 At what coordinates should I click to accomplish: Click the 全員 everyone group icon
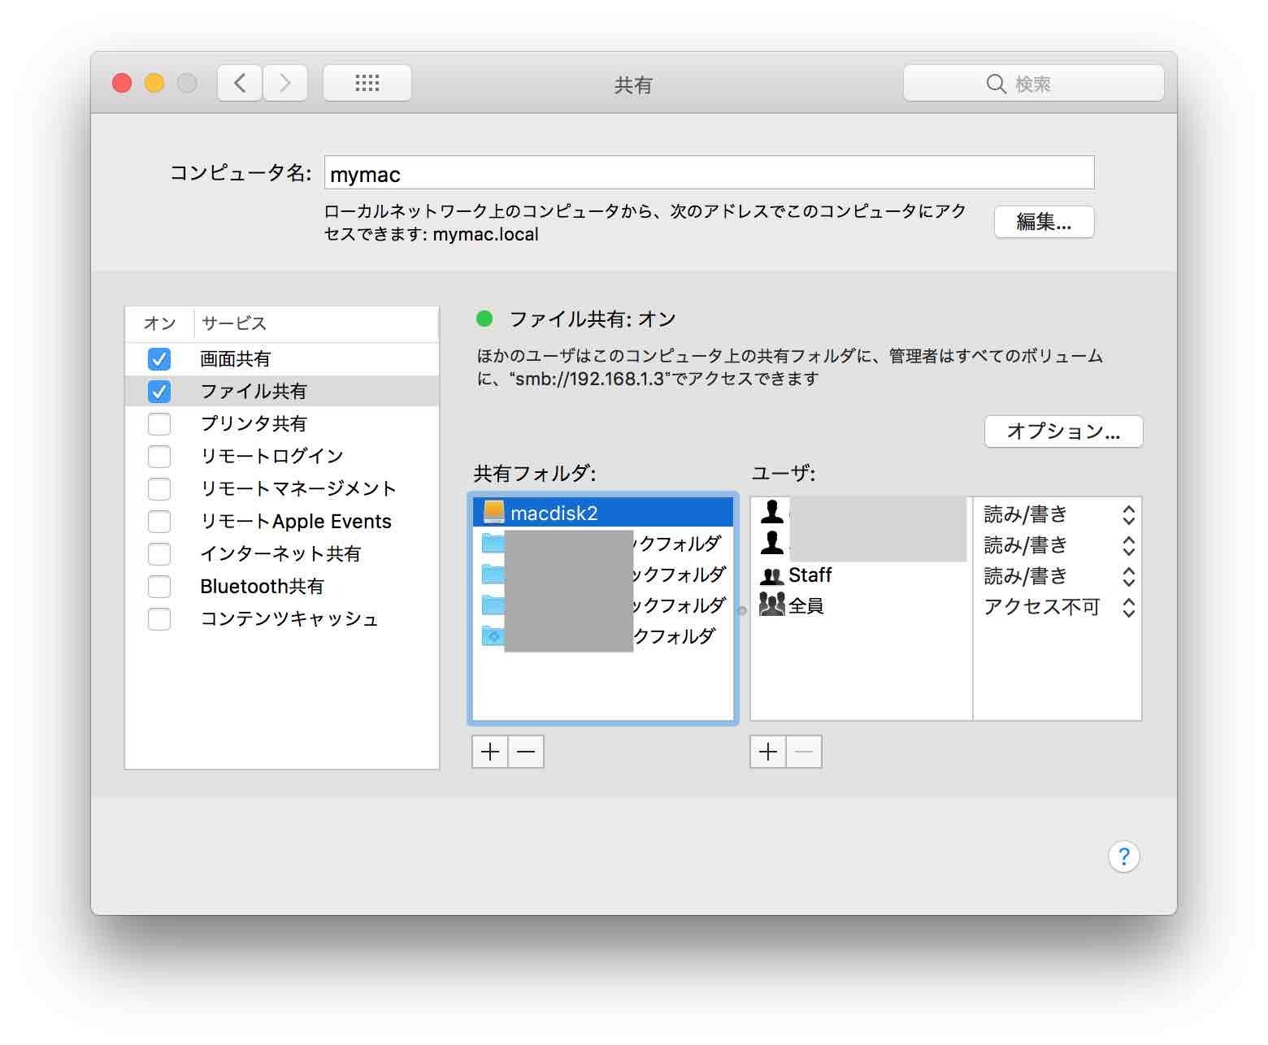(x=771, y=605)
